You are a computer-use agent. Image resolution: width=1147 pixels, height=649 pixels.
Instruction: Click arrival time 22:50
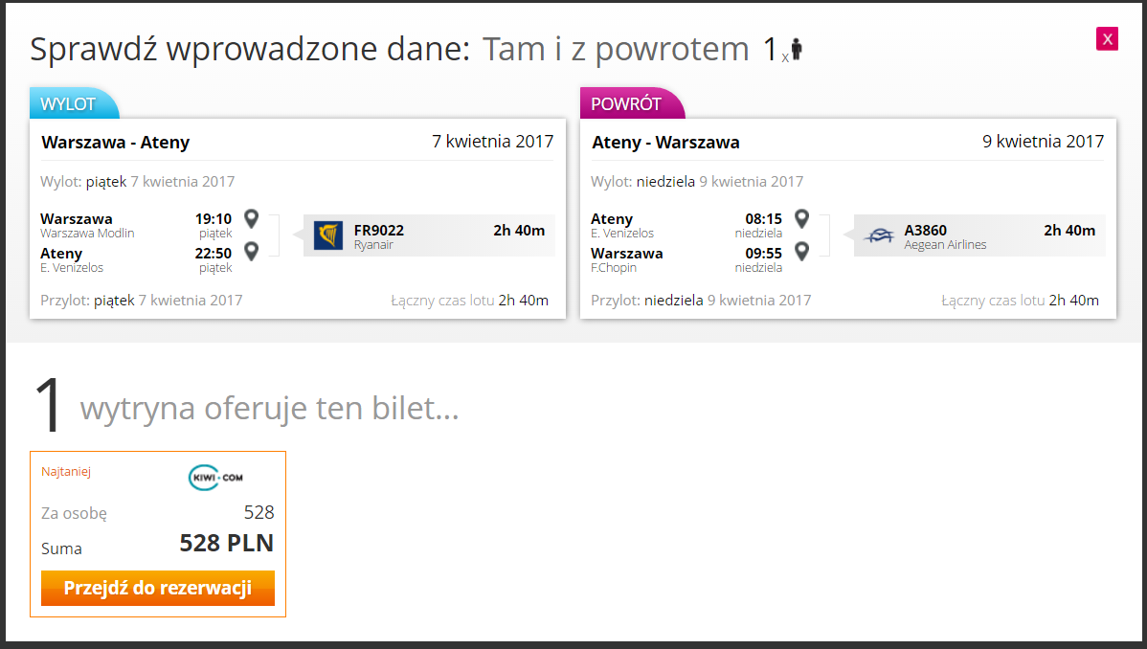tap(213, 253)
